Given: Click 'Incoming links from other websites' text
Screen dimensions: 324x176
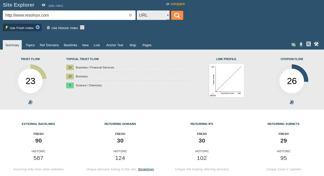Looking at the screenshot, I should pyautogui.click(x=39, y=169).
